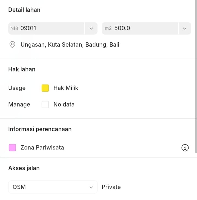Screen dimensions: 197x200
Task: Click the Zona Pariwisata label
Action: (x=42, y=148)
